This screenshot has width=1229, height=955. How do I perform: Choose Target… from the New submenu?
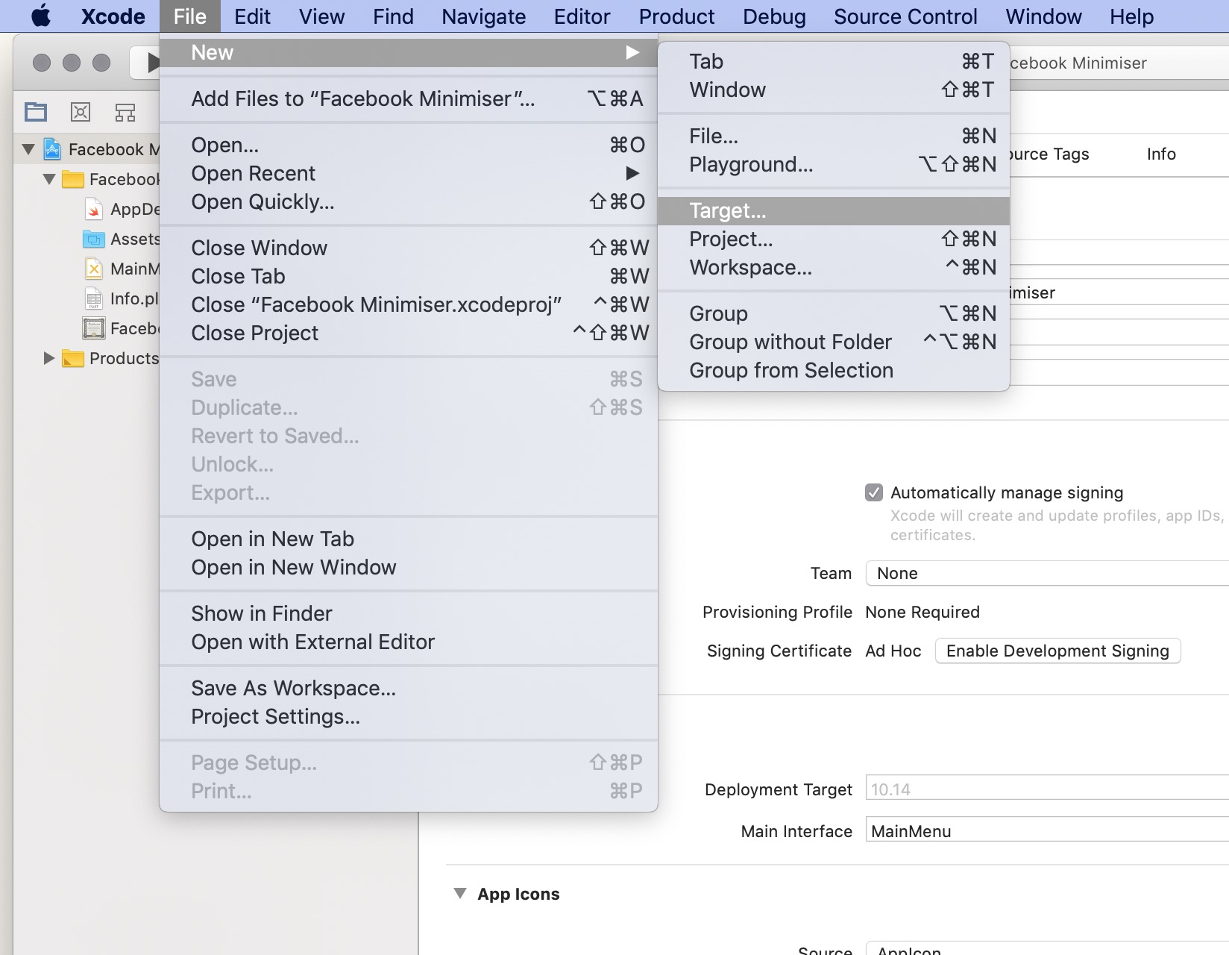pyautogui.click(x=834, y=210)
